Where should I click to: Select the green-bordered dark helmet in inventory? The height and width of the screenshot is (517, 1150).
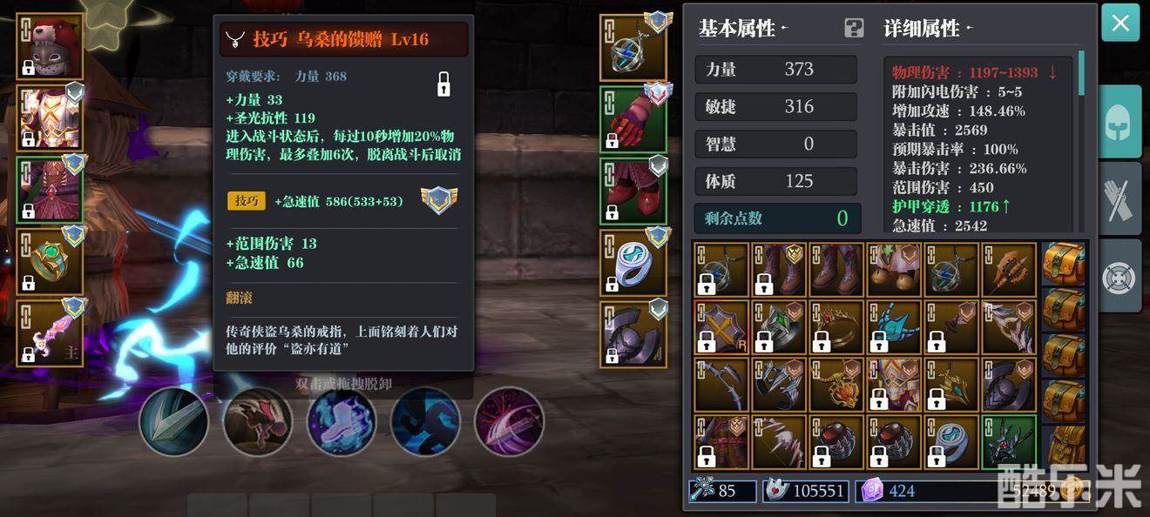pos(1009,443)
